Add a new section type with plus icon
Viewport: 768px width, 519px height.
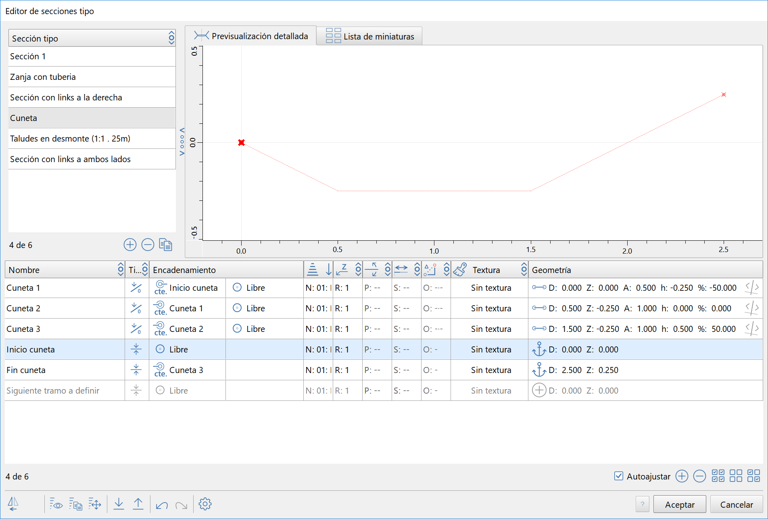point(130,245)
